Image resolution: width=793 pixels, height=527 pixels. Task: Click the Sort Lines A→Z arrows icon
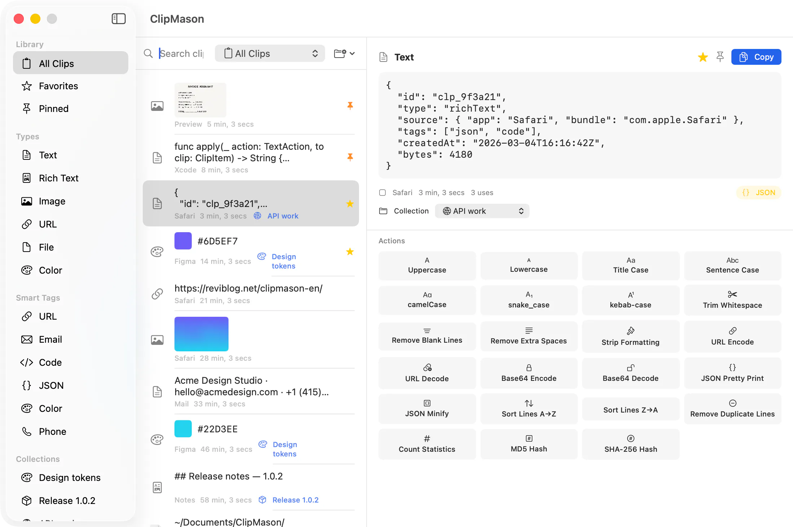click(529, 403)
